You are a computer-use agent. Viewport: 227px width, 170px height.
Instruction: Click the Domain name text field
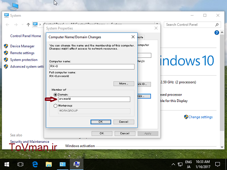point(94,99)
